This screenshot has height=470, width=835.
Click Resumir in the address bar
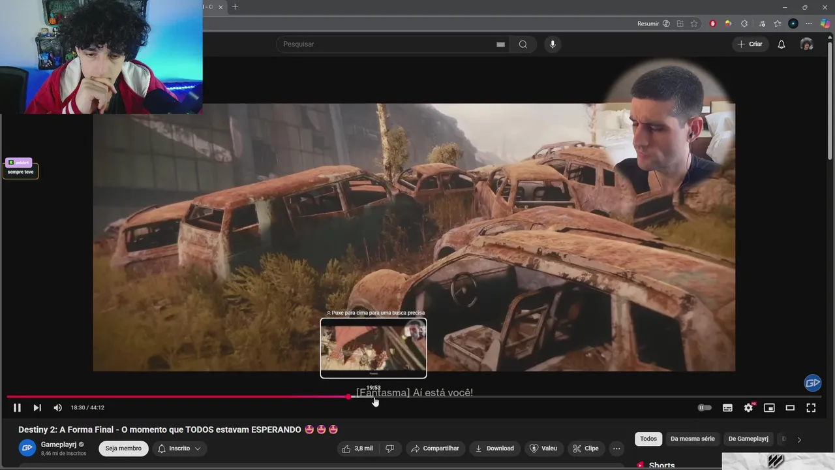(654, 23)
